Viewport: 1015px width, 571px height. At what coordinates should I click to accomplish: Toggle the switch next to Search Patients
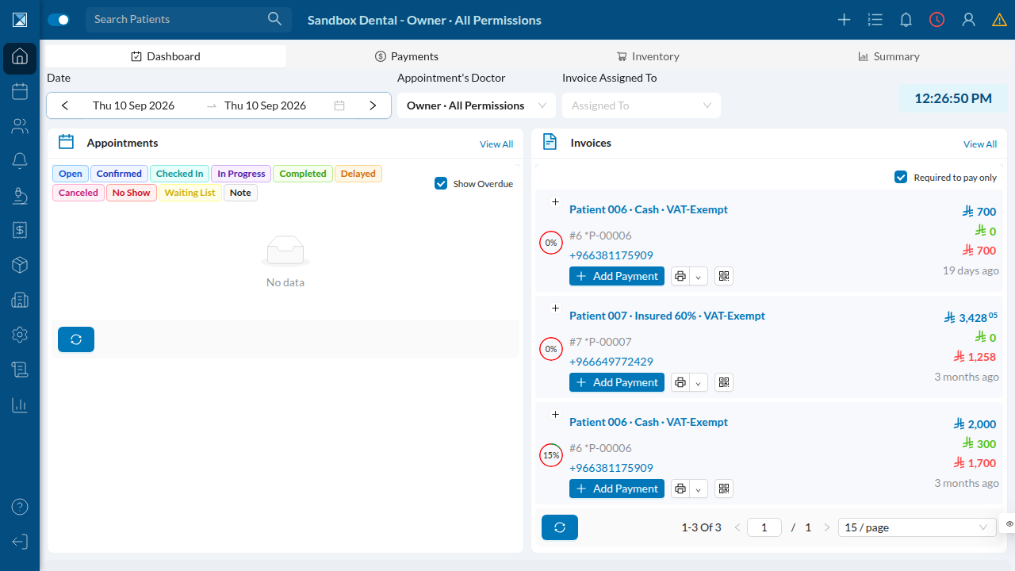pos(59,20)
